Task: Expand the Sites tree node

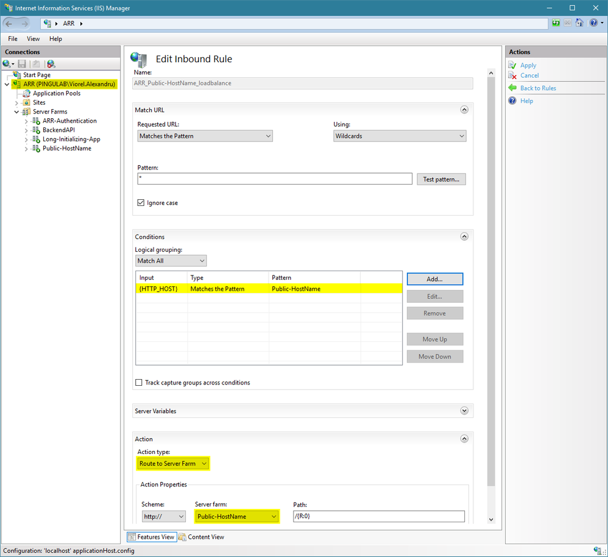Action: 16,103
